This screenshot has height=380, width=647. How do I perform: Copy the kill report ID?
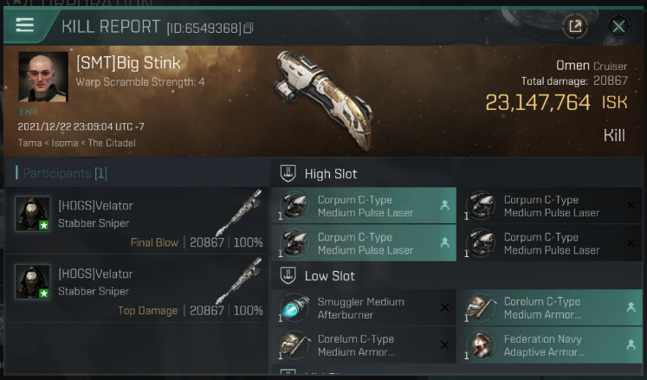pyautogui.click(x=249, y=29)
